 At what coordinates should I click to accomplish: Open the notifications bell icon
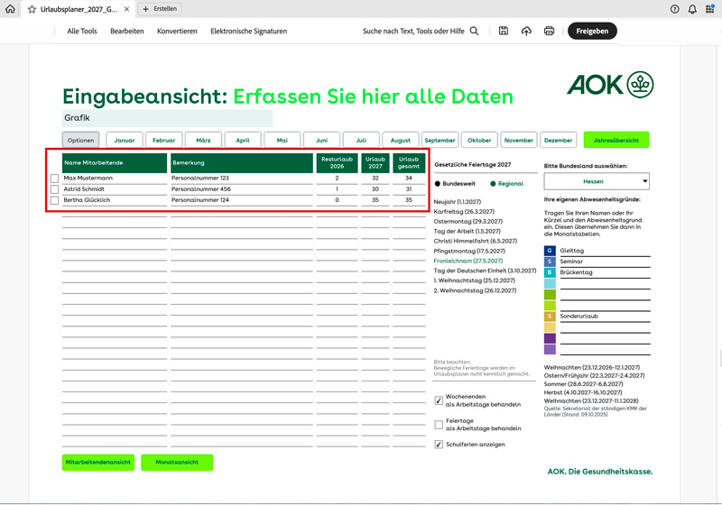692,9
